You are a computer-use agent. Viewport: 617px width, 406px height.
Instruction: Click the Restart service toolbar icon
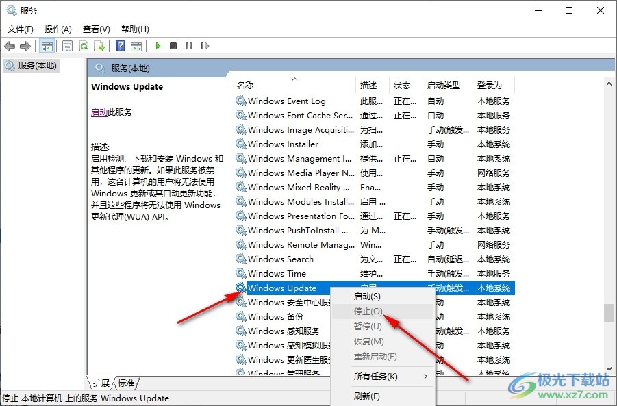(205, 46)
